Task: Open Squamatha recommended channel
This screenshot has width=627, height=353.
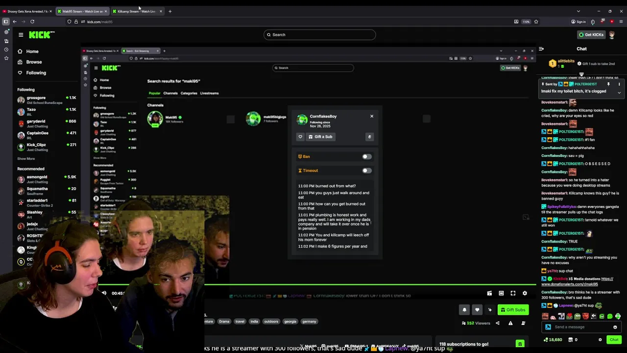Action: (x=47, y=191)
